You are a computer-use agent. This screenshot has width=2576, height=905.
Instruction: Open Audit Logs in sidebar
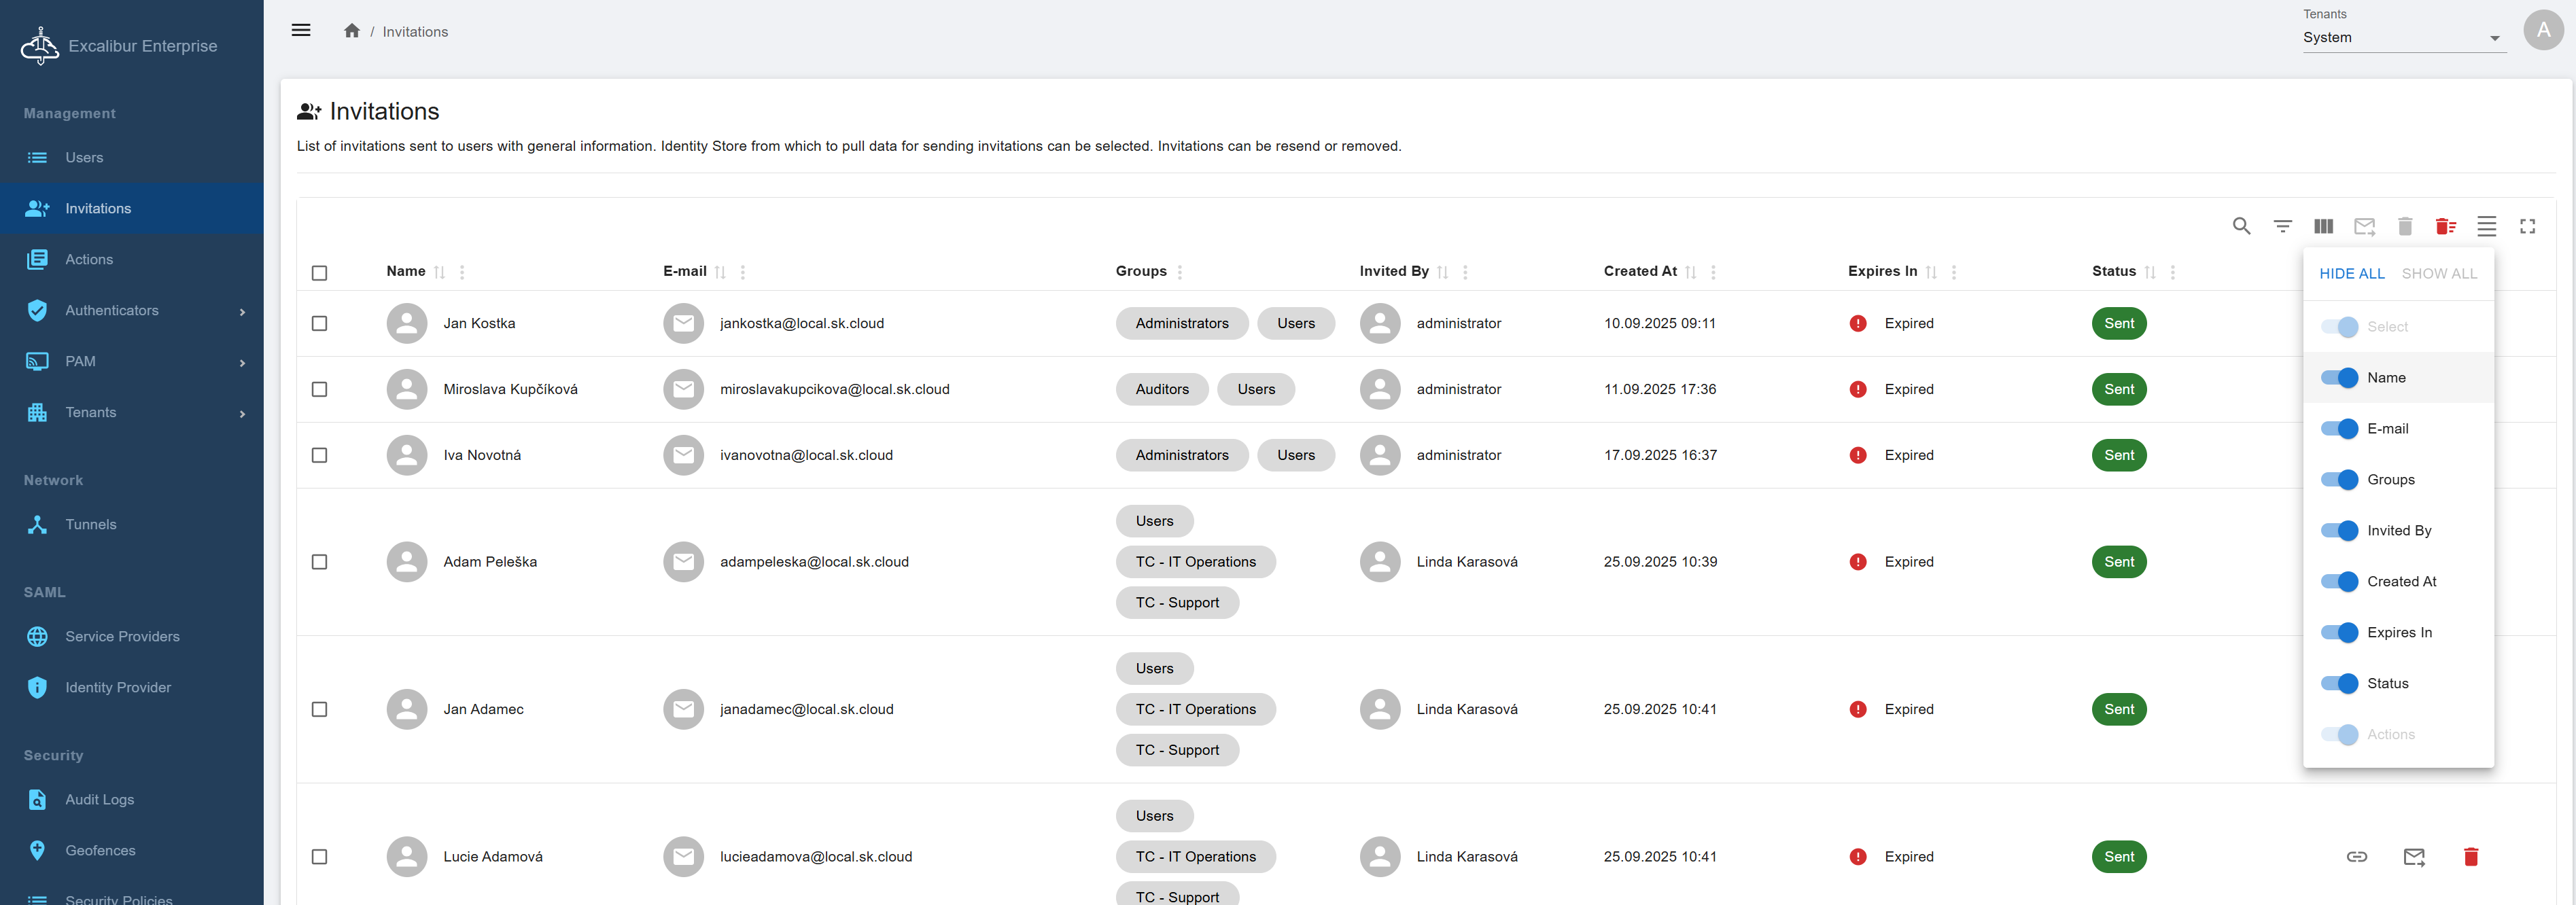click(99, 799)
